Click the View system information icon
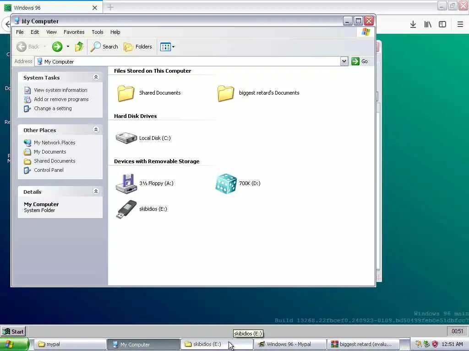 [x=27, y=90]
